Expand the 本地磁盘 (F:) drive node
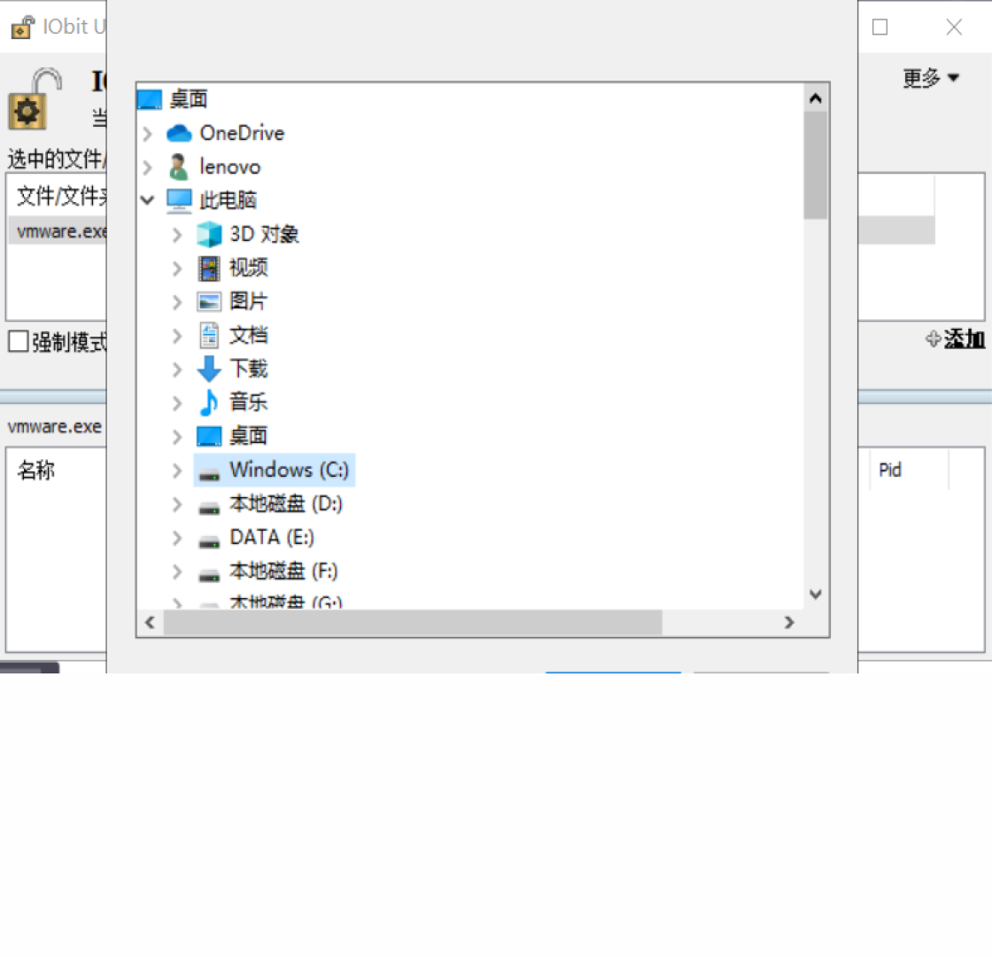 point(177,572)
